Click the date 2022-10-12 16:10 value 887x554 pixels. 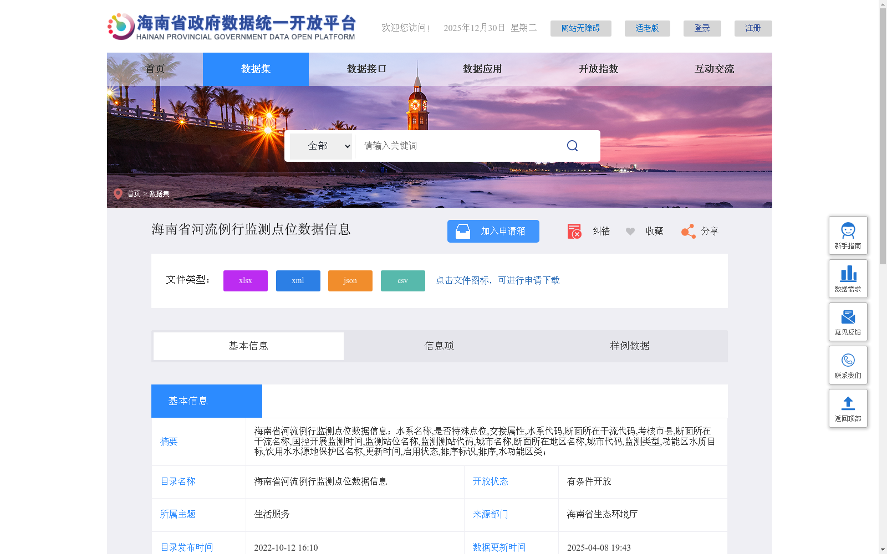(286, 548)
